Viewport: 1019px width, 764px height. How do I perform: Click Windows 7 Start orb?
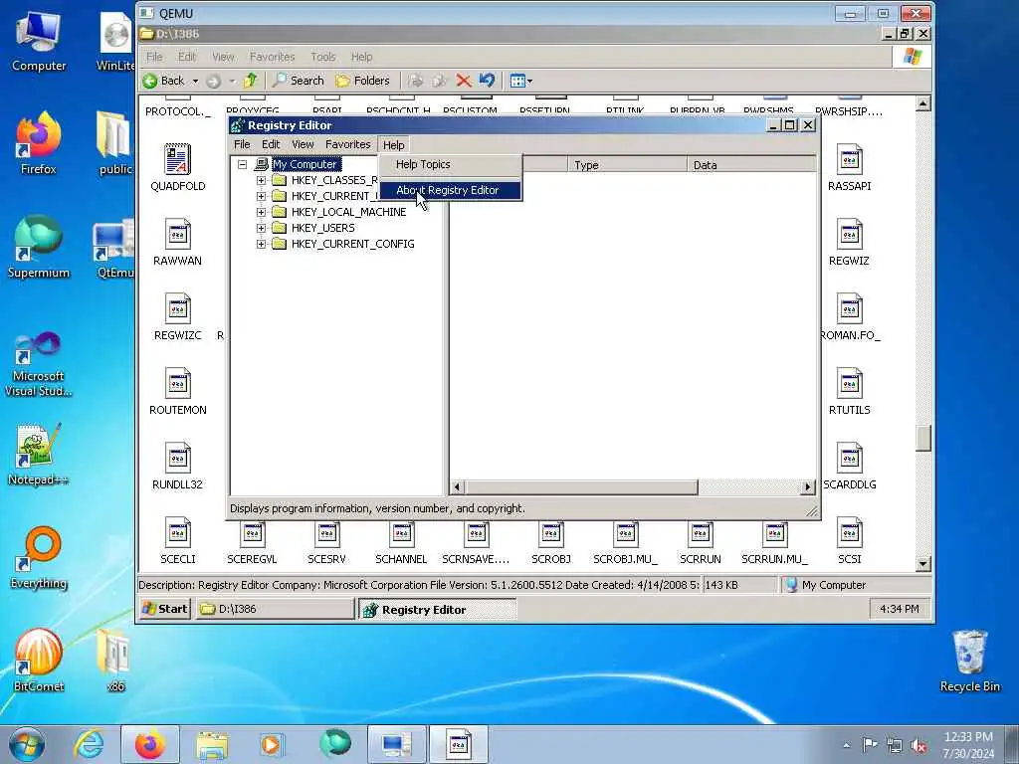pos(27,744)
